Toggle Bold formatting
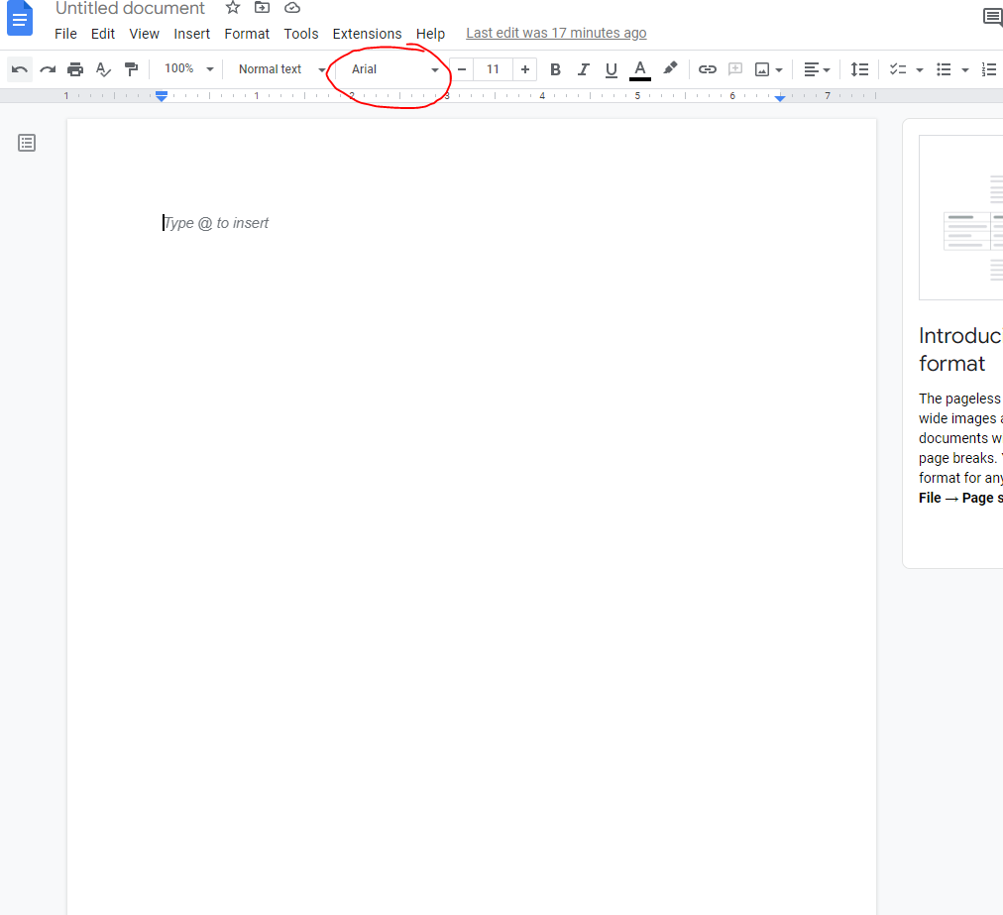Viewport: 1003px width, 915px height. coord(555,69)
